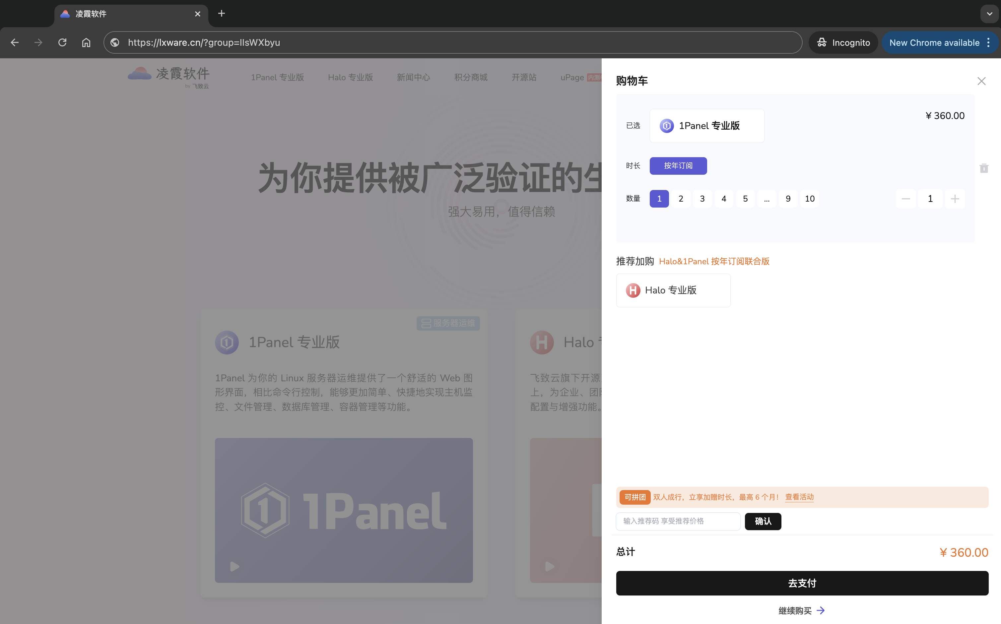Reload the current page
Screen dimensions: 1001x624
tap(62, 42)
